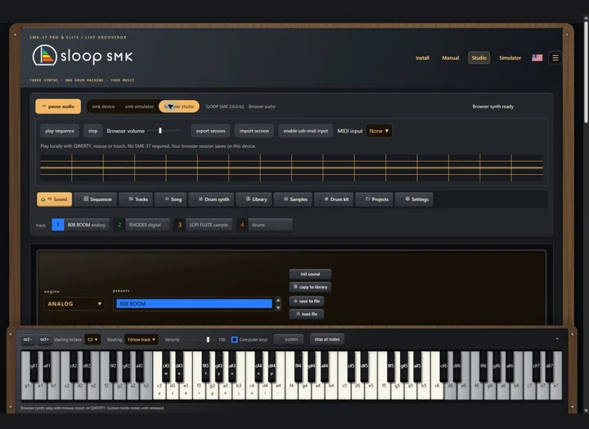Select the Sound tab
This screenshot has width=589, height=429.
(55, 199)
